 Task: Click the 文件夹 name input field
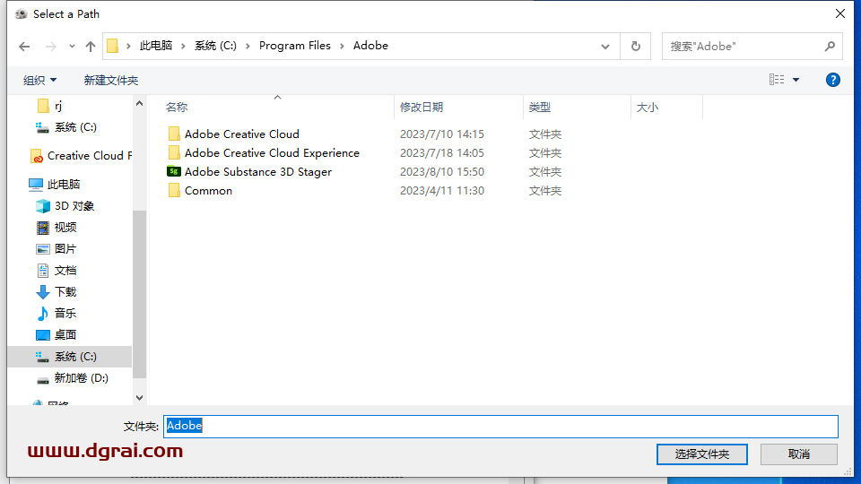tap(500, 427)
